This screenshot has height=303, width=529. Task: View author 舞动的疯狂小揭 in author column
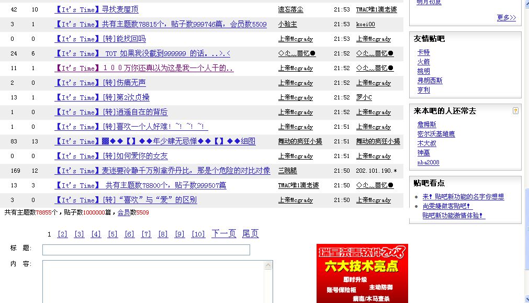300,141
